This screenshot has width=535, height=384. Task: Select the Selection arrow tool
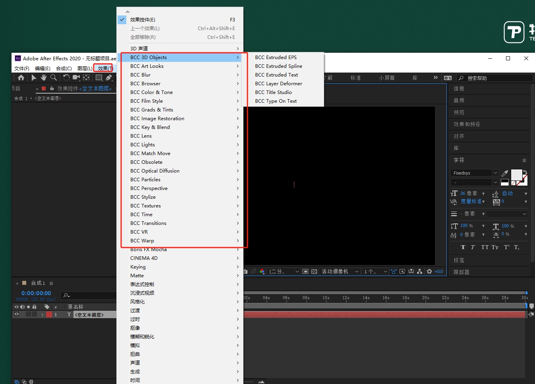click(34, 78)
